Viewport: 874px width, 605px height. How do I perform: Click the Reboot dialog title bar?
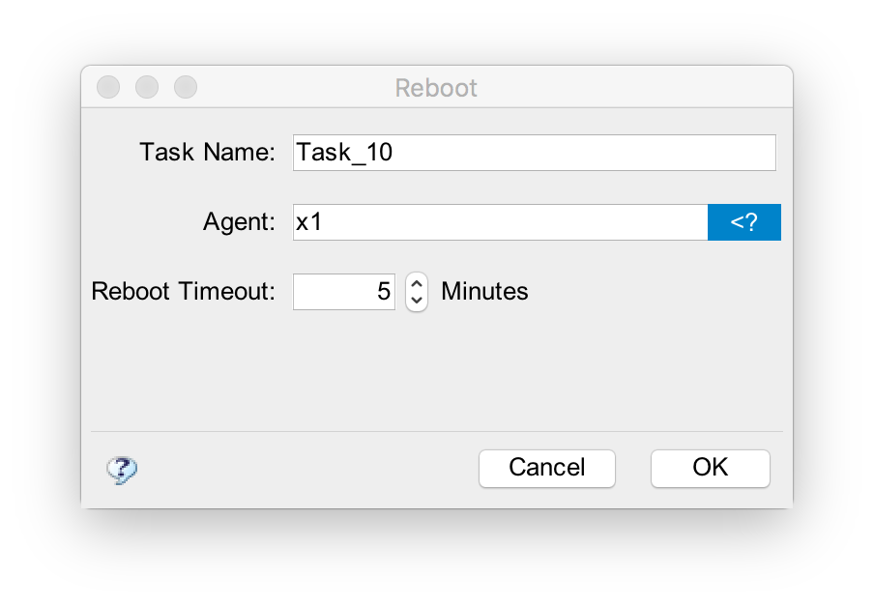tap(436, 87)
